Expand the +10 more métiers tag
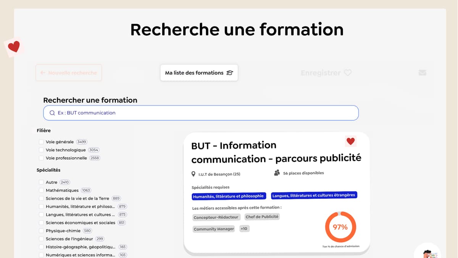 click(x=244, y=229)
